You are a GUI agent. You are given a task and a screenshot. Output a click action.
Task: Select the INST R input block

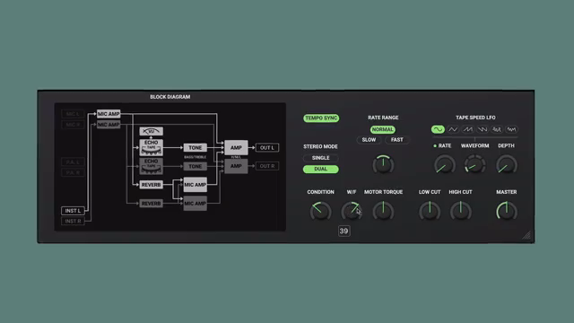coord(73,222)
